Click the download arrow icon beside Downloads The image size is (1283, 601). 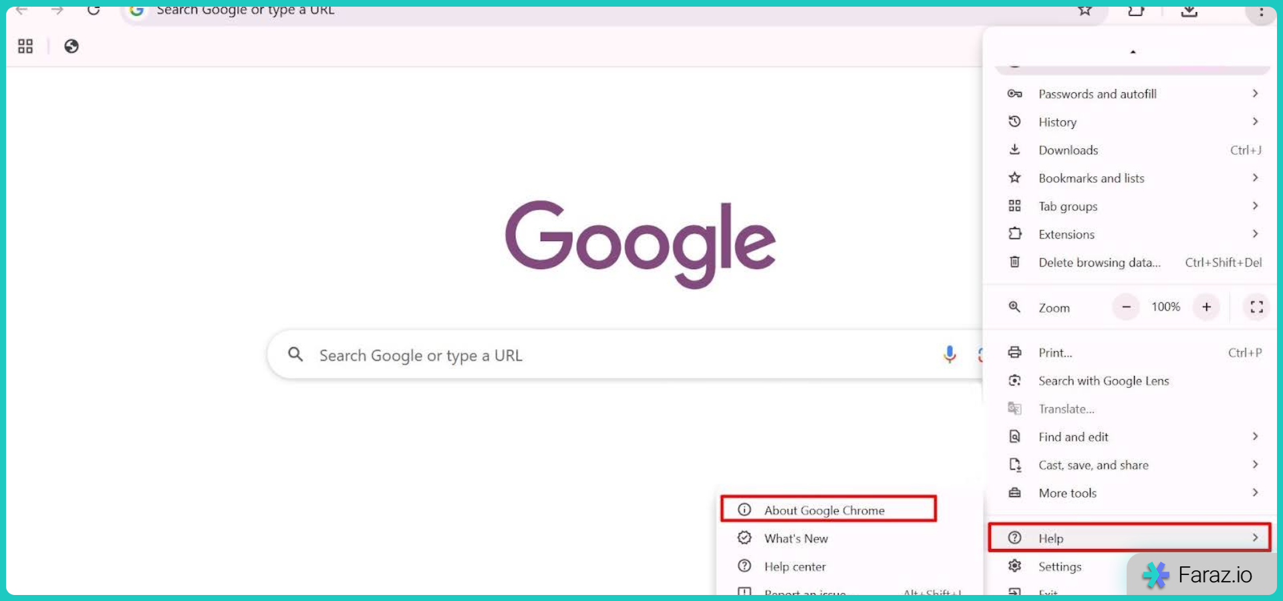[x=1014, y=150]
